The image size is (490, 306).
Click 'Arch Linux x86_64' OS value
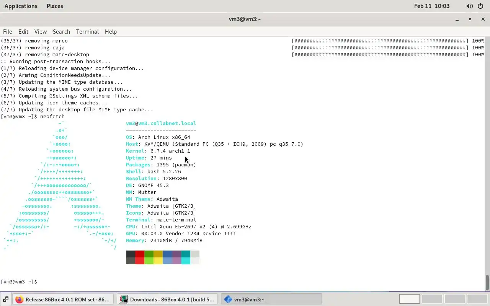164,137
